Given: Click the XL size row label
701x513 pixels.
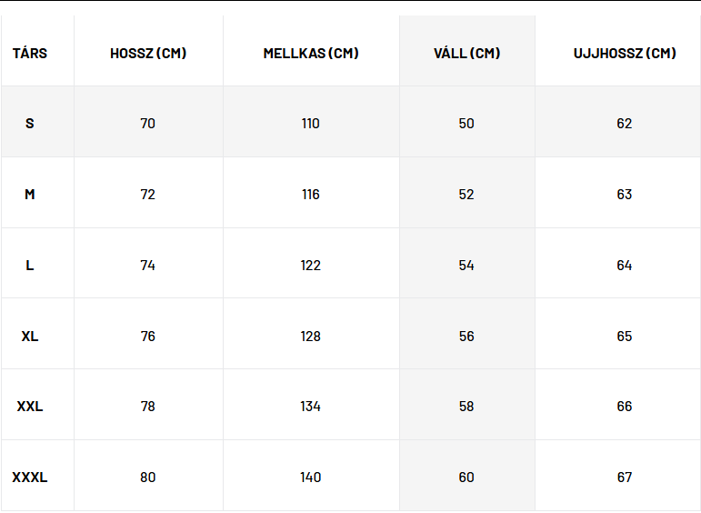Looking at the screenshot, I should [x=30, y=337].
